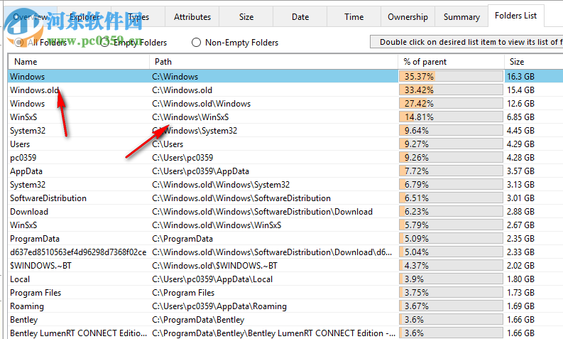Click the 27.42% percentage bar
This screenshot has width=563, height=339.
tap(451, 104)
